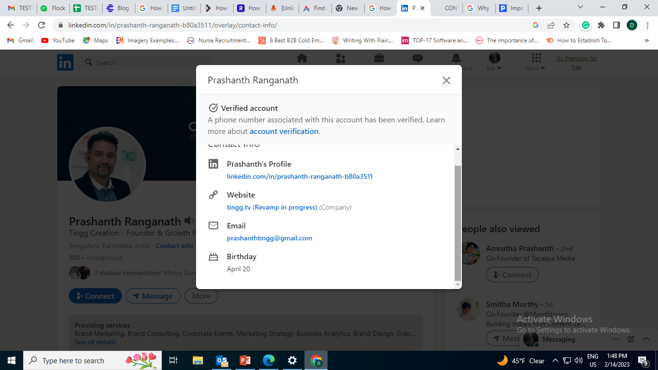Expand the Work apps dropdown
Image resolution: width=658 pixels, height=370 pixels.
point(536,62)
